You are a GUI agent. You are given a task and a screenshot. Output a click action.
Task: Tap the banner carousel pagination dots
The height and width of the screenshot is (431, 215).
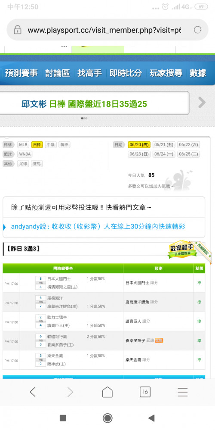tap(84, 118)
